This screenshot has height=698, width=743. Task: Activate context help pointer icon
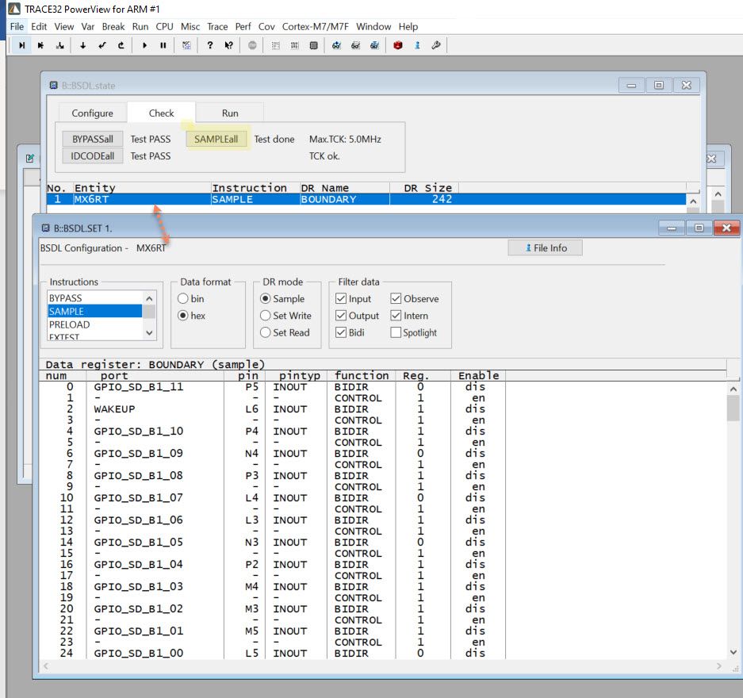click(x=229, y=45)
